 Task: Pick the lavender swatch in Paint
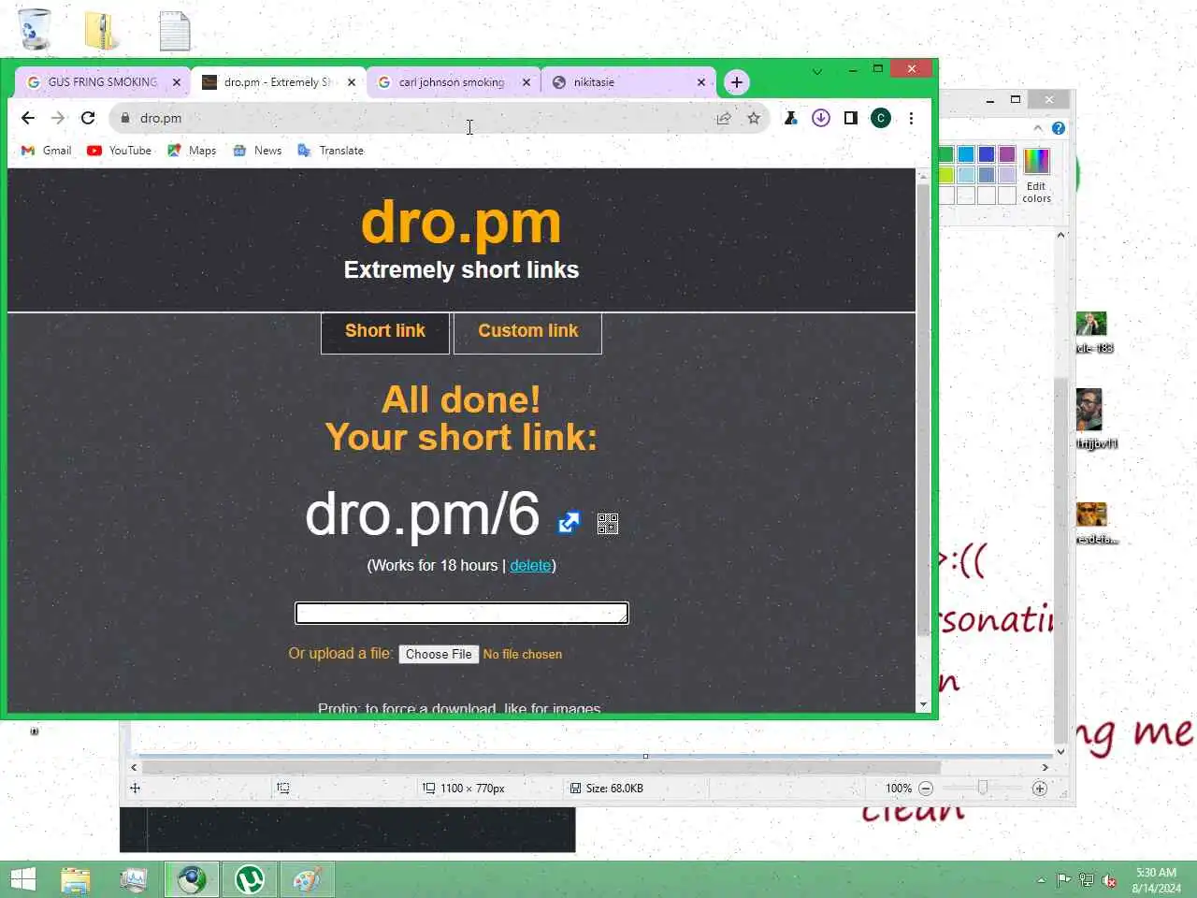[1007, 175]
